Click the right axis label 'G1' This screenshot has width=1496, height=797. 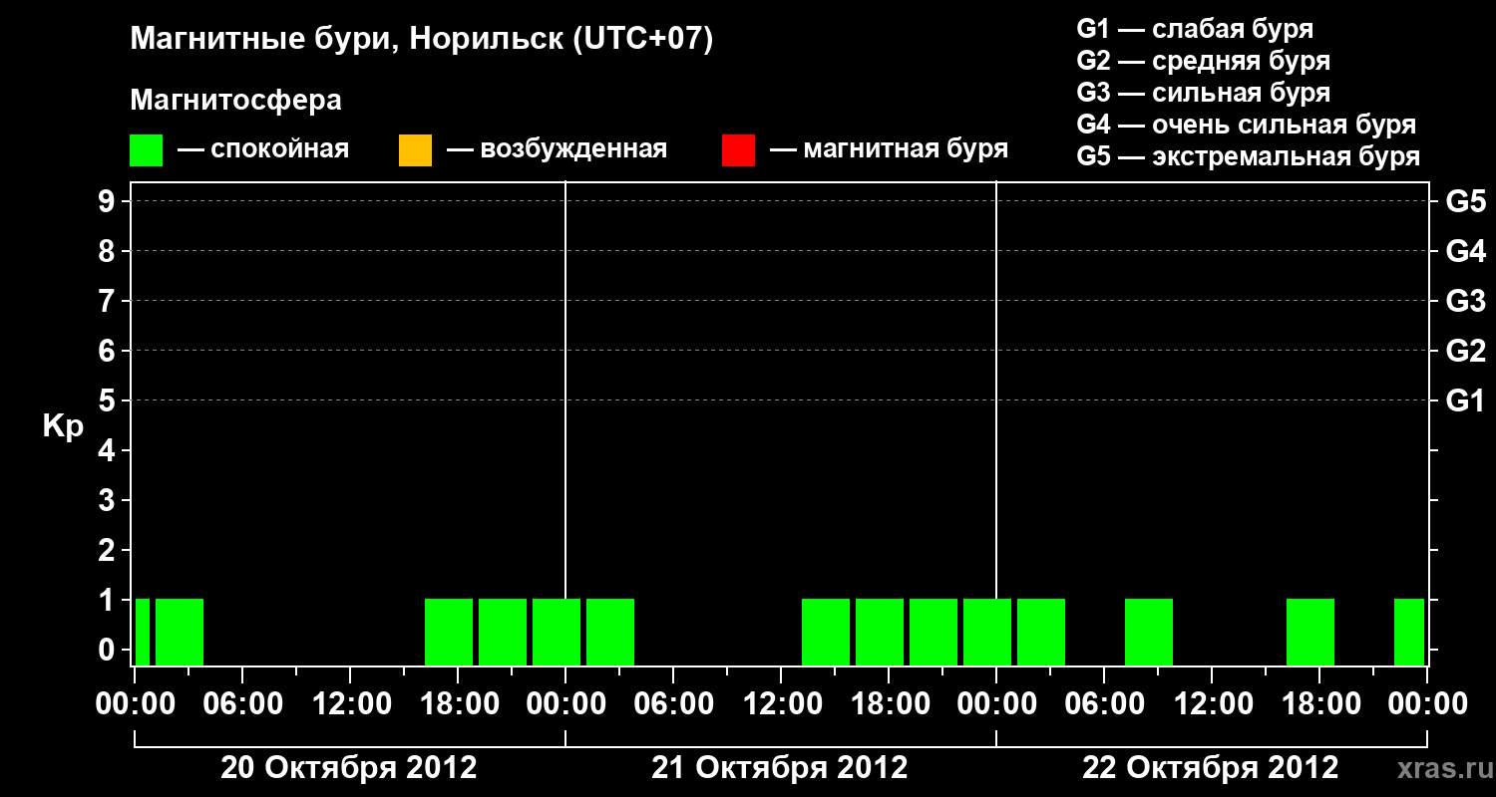tap(1466, 400)
